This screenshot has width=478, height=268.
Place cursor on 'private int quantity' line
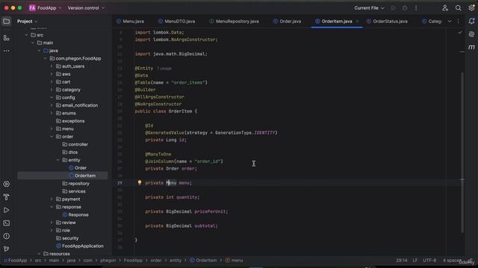point(173,197)
